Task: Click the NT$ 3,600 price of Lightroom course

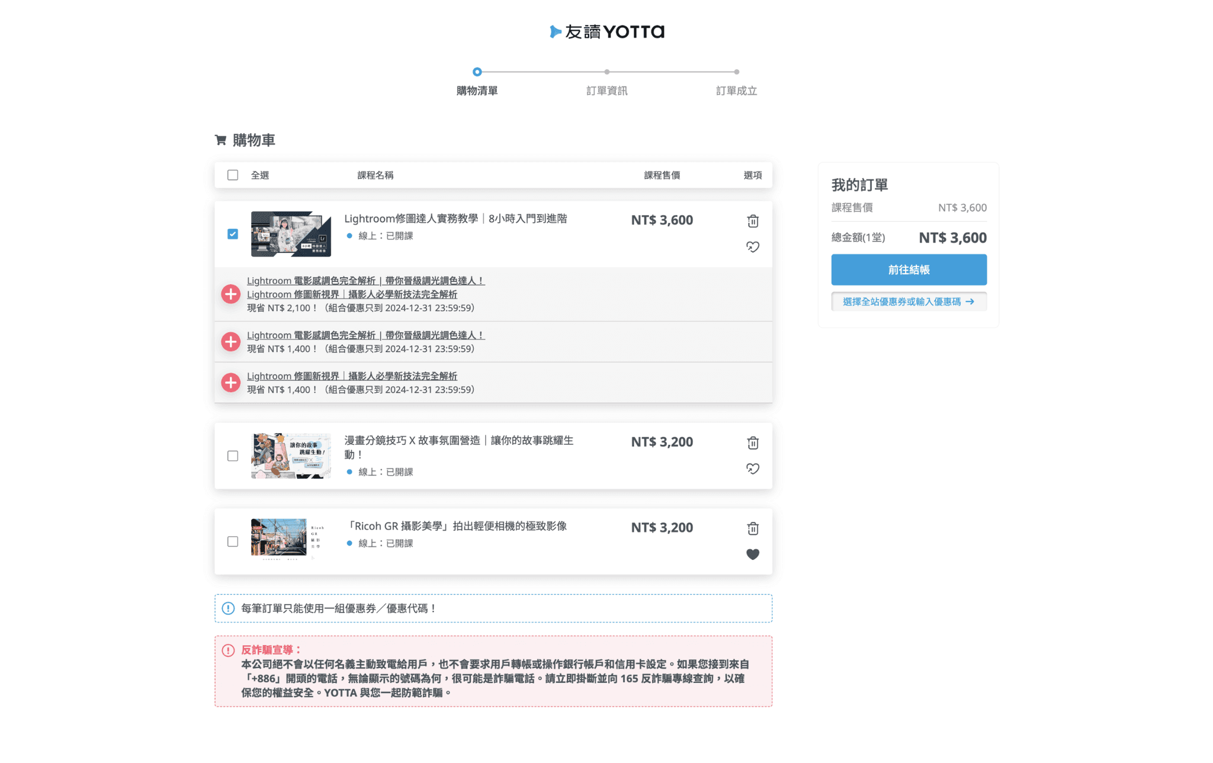Action: (x=662, y=220)
